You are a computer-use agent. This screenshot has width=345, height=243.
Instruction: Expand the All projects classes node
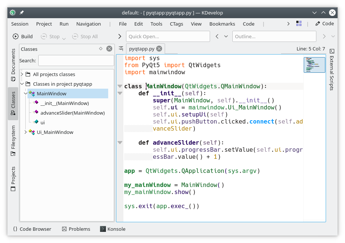[22, 74]
